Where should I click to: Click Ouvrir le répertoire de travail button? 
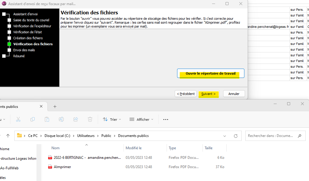[x=211, y=73]
